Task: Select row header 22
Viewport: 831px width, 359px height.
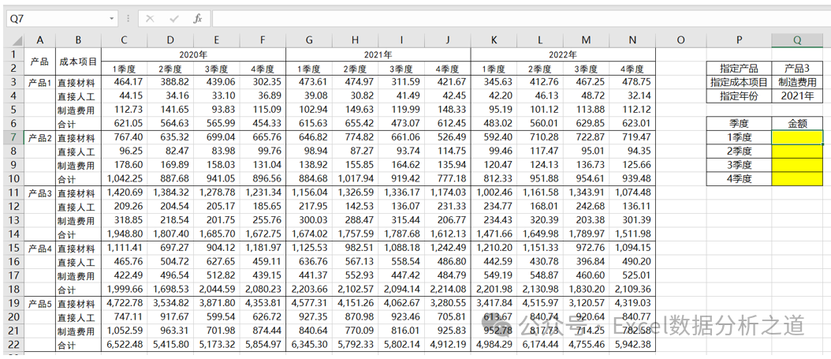Action: click(13, 344)
